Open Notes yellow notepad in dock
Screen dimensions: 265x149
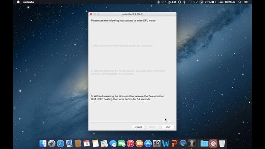[96, 144]
